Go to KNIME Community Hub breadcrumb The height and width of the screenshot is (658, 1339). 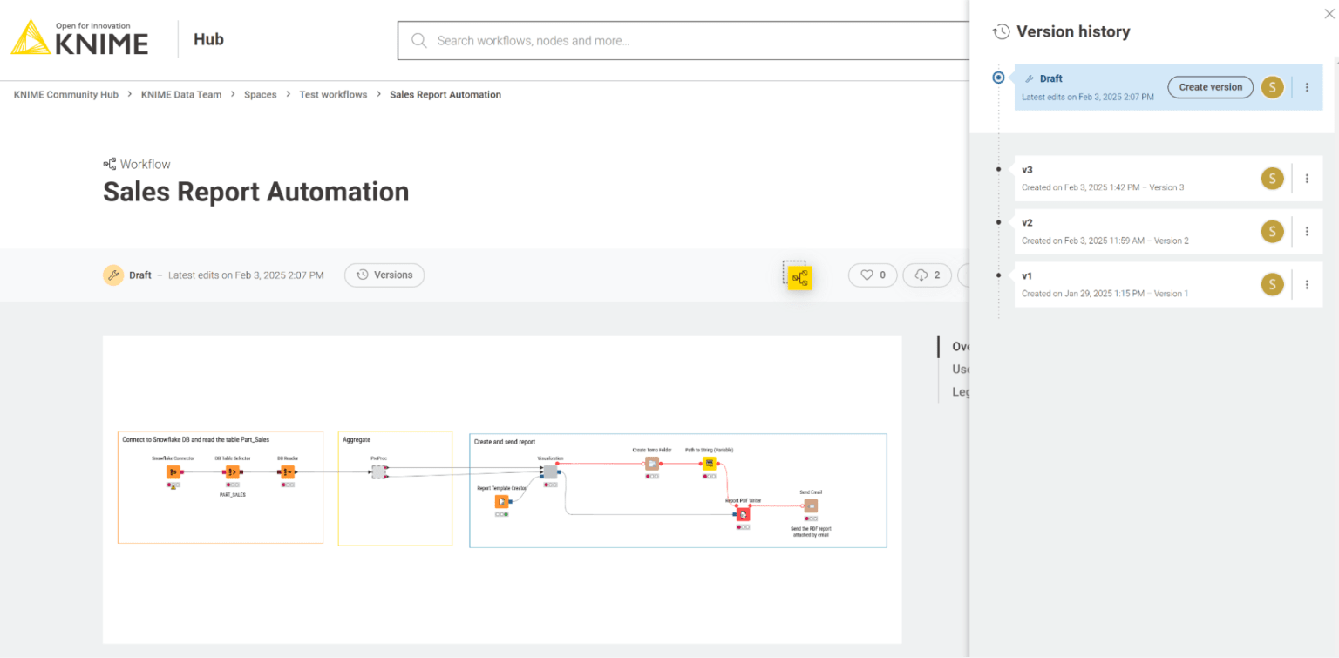pos(66,94)
